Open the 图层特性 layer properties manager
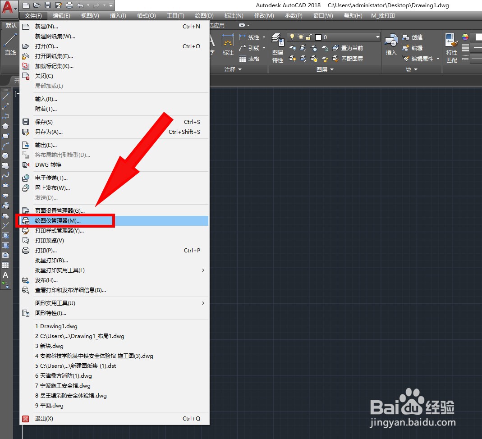482x439 pixels. [x=278, y=48]
